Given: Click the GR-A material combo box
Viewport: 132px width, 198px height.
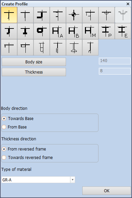Looking at the screenshot, I should (x=38, y=180).
